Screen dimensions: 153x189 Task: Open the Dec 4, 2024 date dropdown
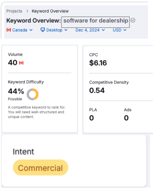[90, 30]
